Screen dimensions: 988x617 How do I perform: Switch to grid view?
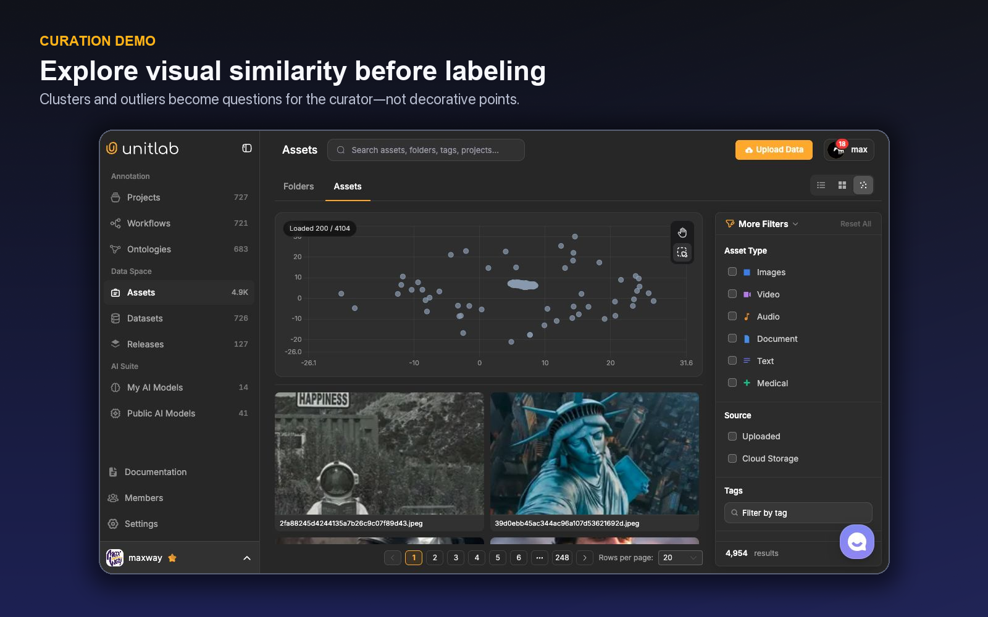click(x=842, y=185)
